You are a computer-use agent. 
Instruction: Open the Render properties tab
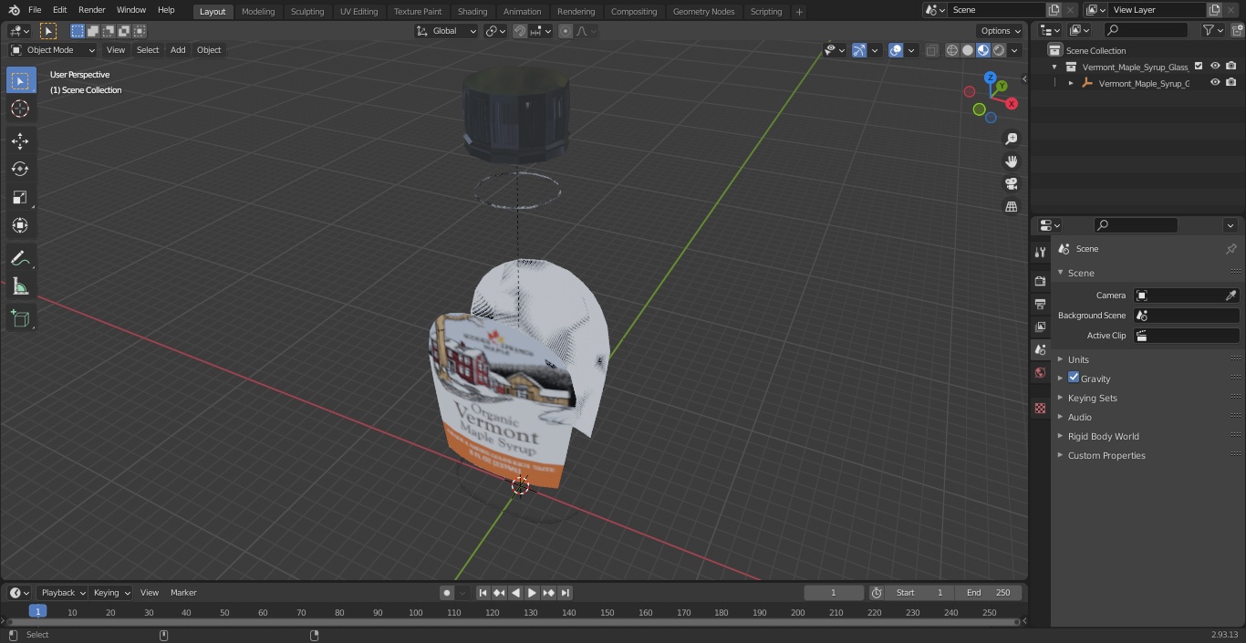coord(1040,281)
